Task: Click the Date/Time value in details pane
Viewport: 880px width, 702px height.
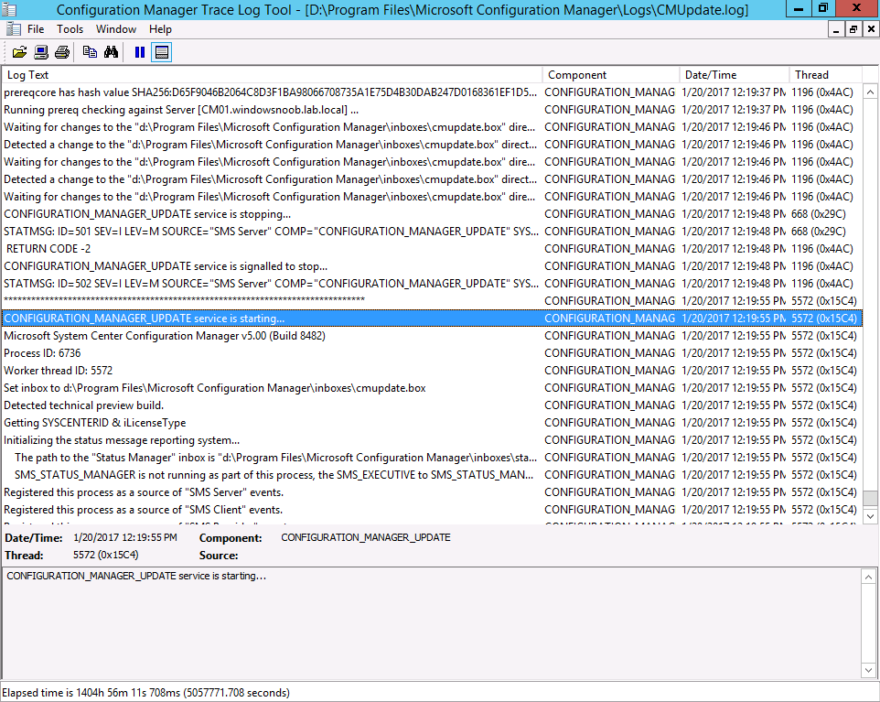Action: (x=125, y=537)
